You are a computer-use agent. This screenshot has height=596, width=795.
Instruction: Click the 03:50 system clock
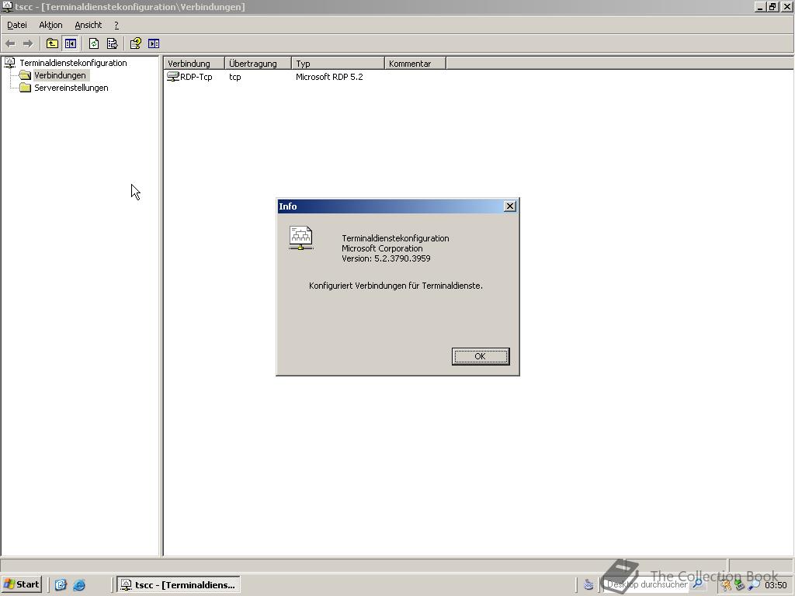pyautogui.click(x=776, y=585)
